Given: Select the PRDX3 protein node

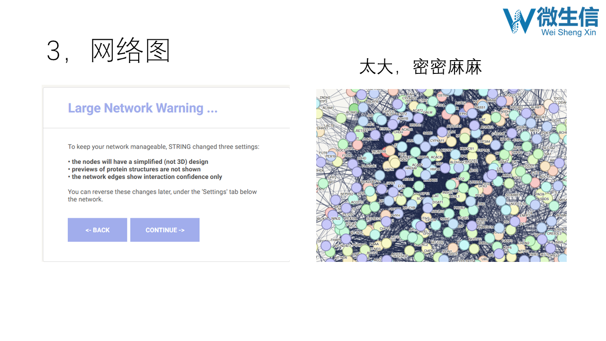Looking at the screenshot, I should coord(460,209).
